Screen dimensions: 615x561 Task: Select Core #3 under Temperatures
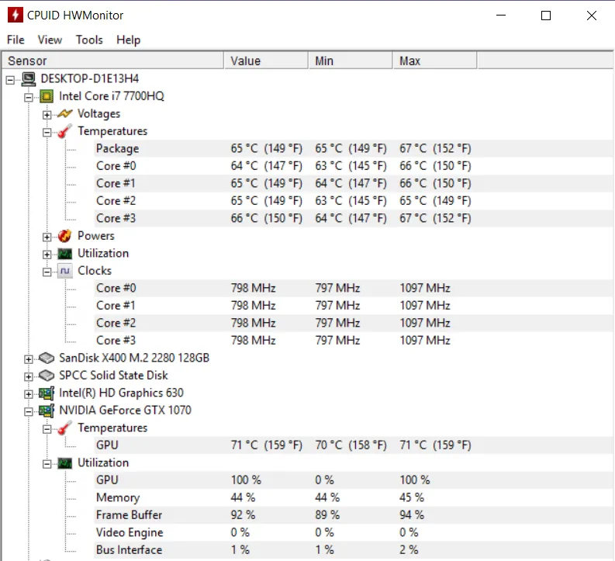point(354,219)
